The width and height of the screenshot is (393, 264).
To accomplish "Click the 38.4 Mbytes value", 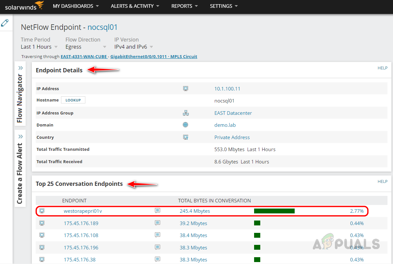I will click(193, 235).
